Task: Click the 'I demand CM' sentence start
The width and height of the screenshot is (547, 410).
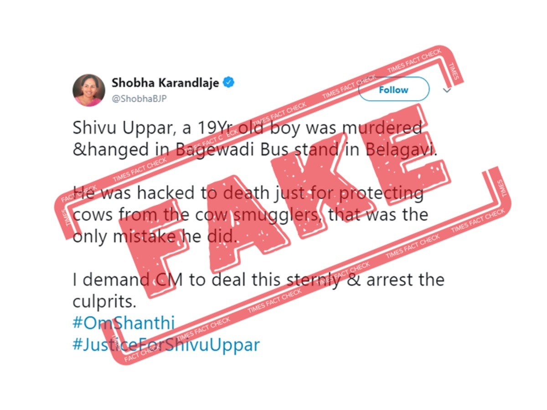Action: click(x=128, y=279)
